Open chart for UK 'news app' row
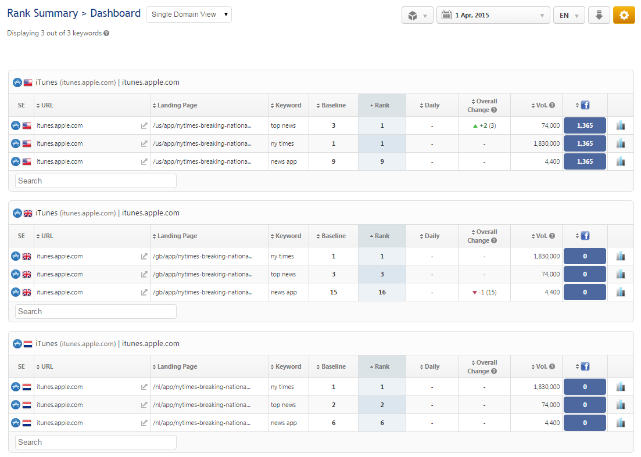Image resolution: width=641 pixels, height=457 pixels. click(620, 292)
